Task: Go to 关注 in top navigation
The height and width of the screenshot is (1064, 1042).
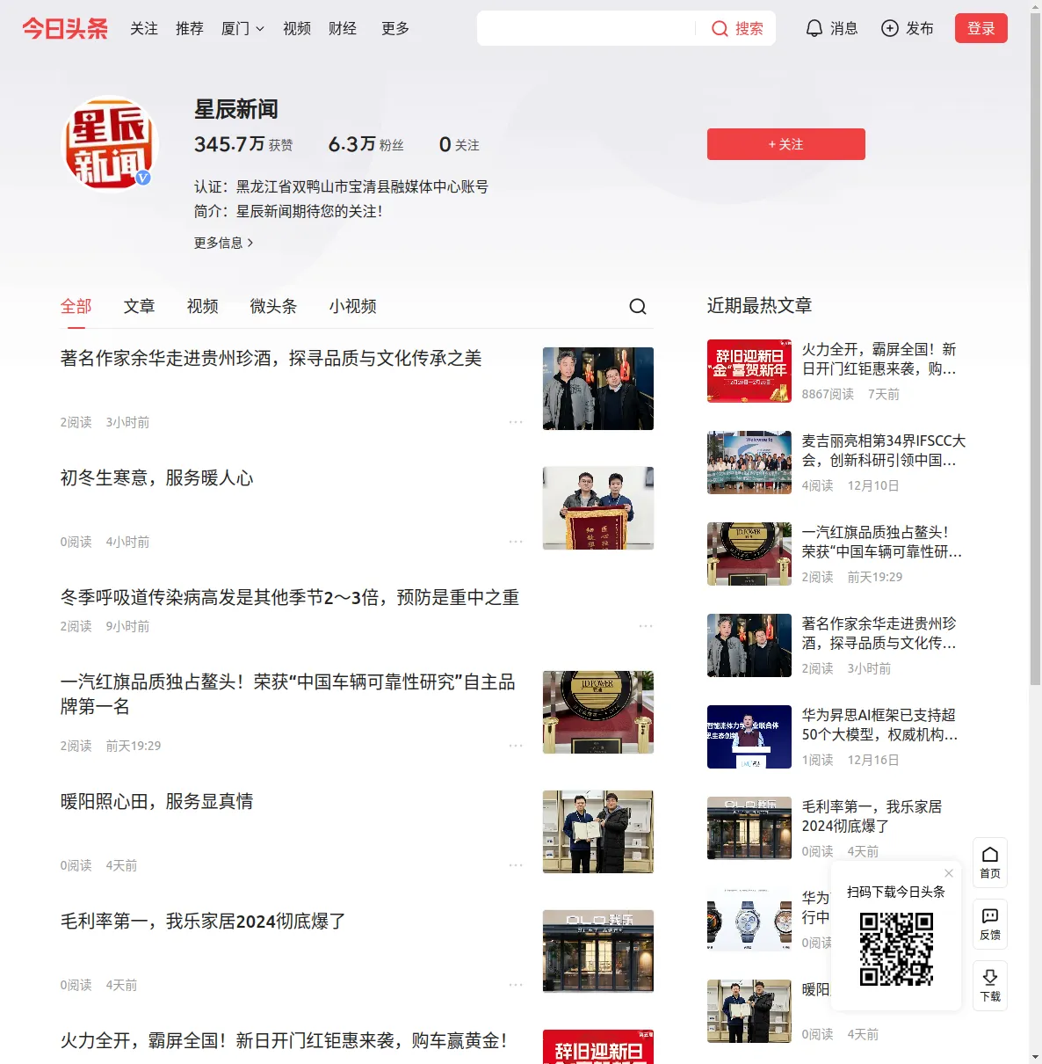Action: (x=144, y=29)
